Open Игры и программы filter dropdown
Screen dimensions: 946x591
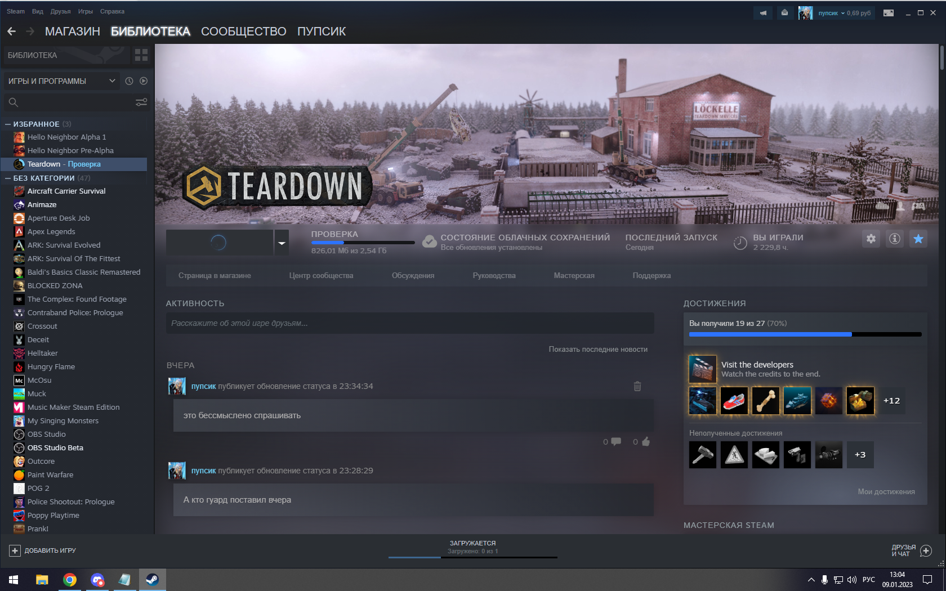[x=61, y=81]
